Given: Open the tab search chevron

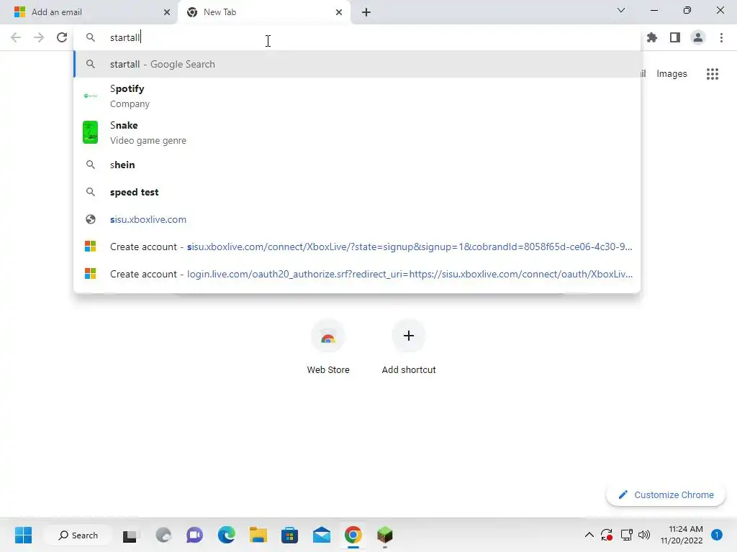Looking at the screenshot, I should click(621, 10).
